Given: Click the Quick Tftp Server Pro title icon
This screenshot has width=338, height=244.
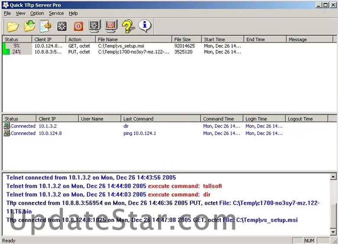Looking at the screenshot, I should pyautogui.click(x=6, y=5).
